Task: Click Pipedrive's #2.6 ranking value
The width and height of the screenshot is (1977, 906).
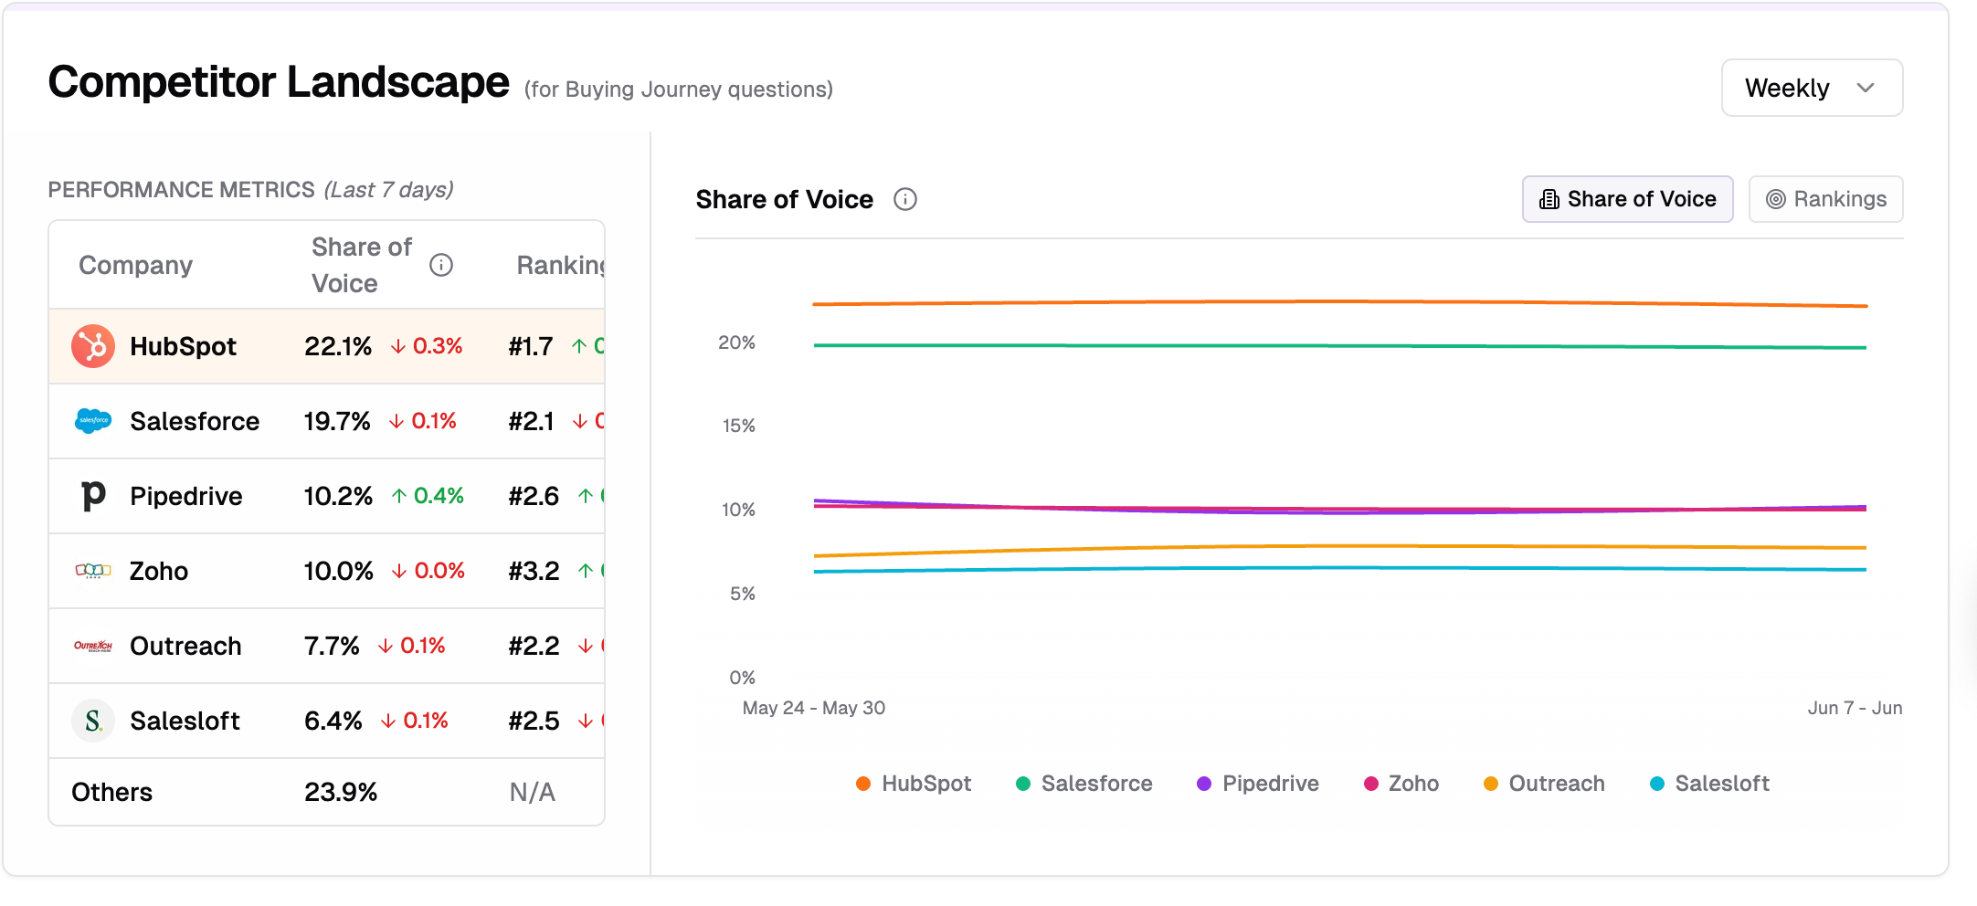Action: [534, 496]
